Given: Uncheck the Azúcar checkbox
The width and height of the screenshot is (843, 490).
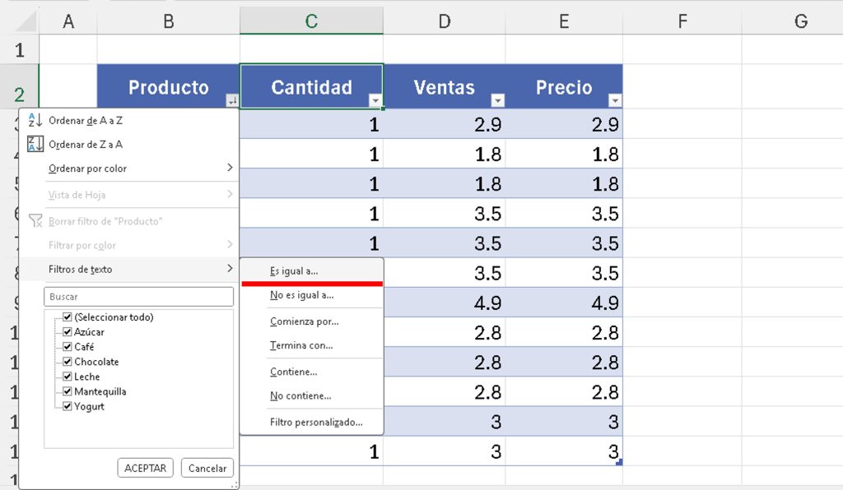Looking at the screenshot, I should tap(68, 332).
